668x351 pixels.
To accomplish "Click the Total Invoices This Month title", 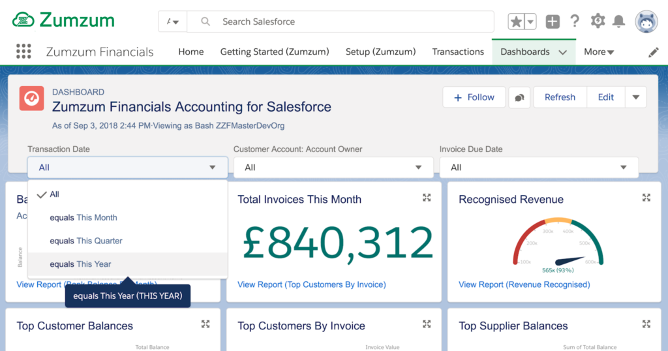I will 299,200.
